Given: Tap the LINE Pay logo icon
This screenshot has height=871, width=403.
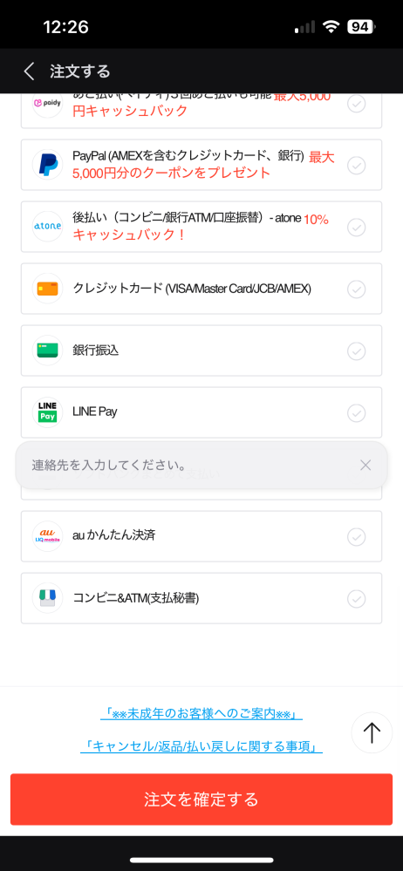Looking at the screenshot, I should (48, 412).
